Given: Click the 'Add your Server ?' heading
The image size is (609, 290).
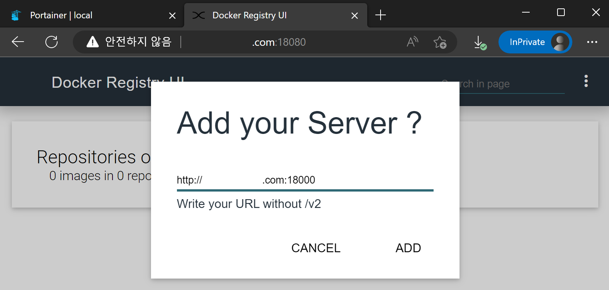Looking at the screenshot, I should pyautogui.click(x=299, y=123).
